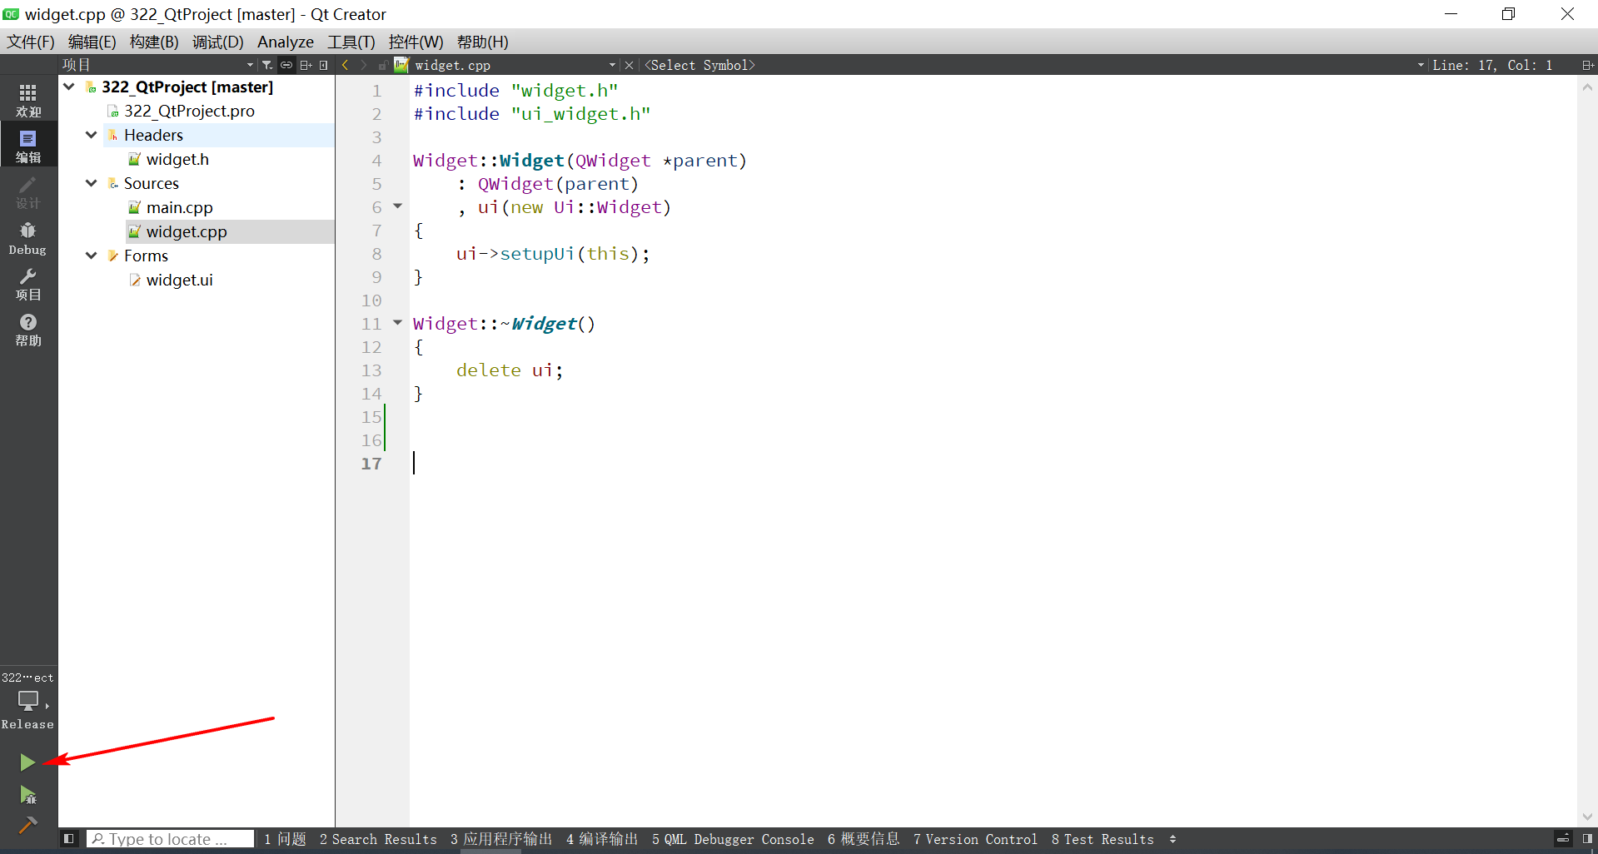Click the editor vertical scrollbar up arrow
Viewport: 1598px width, 854px height.
(1587, 87)
